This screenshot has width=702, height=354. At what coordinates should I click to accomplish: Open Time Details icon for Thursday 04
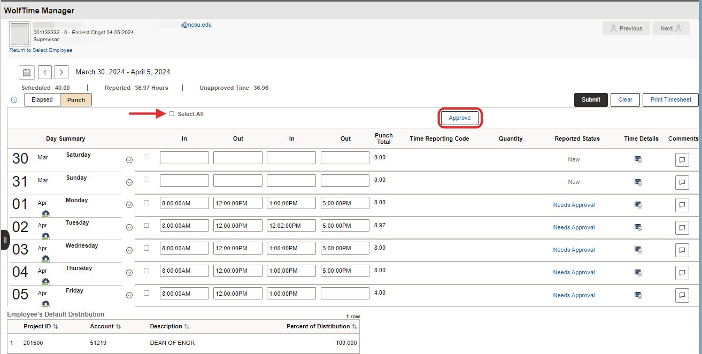(638, 272)
